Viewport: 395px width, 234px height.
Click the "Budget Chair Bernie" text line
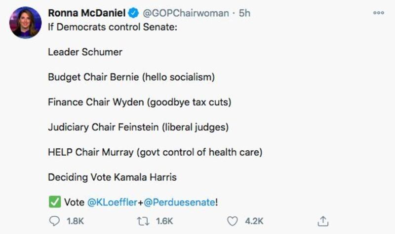click(131, 77)
